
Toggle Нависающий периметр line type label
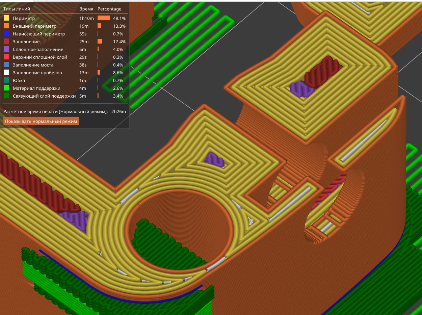coord(39,34)
